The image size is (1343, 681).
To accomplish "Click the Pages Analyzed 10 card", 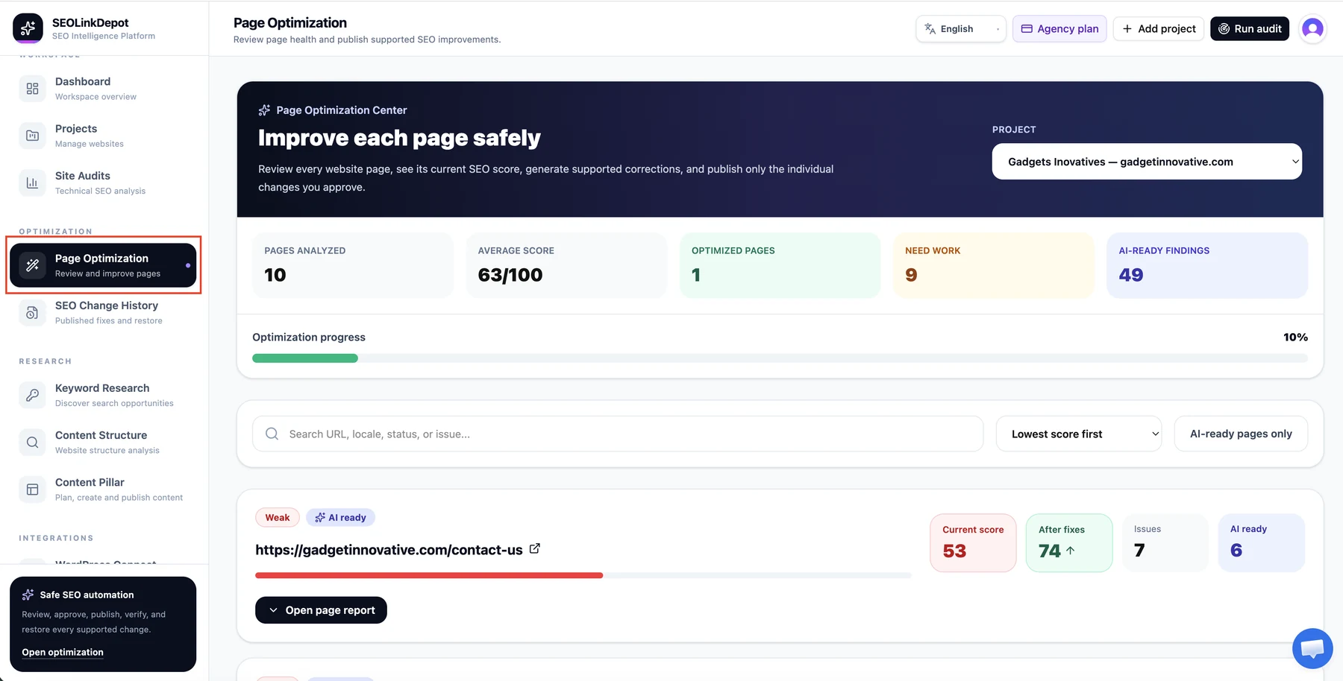I will (x=353, y=265).
